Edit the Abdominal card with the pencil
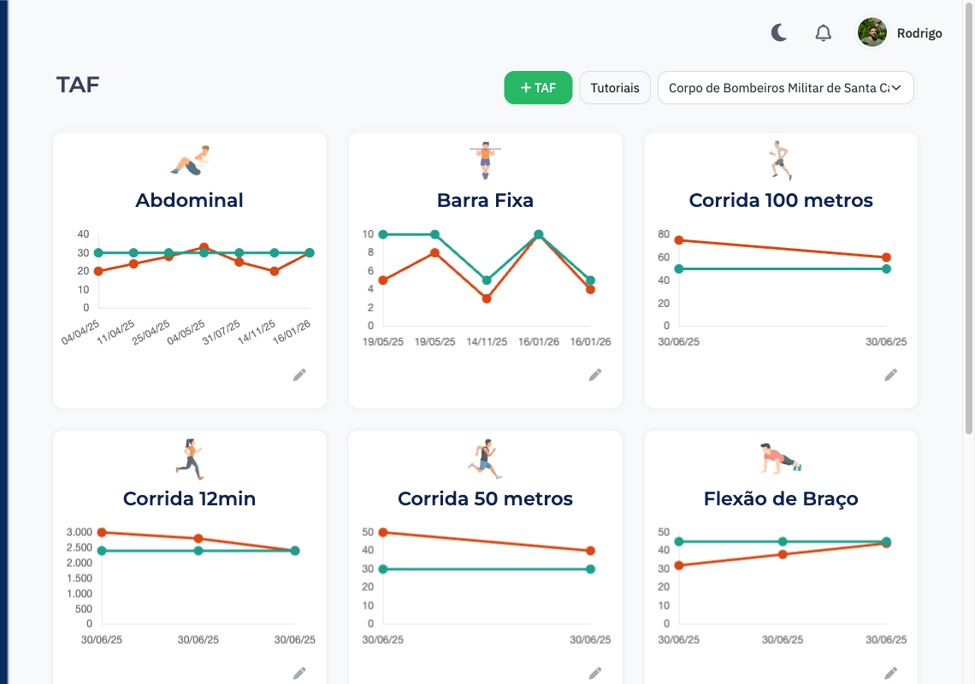The height and width of the screenshot is (684, 975). [x=299, y=374]
